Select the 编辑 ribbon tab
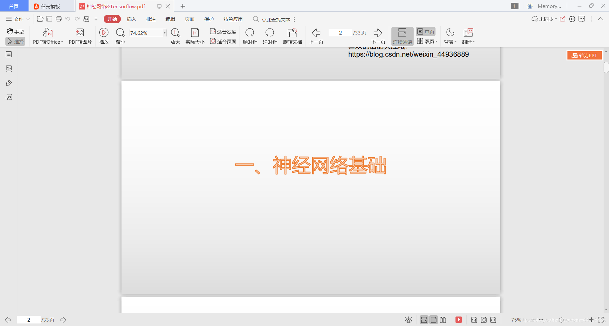This screenshot has width=609, height=326. (170, 19)
